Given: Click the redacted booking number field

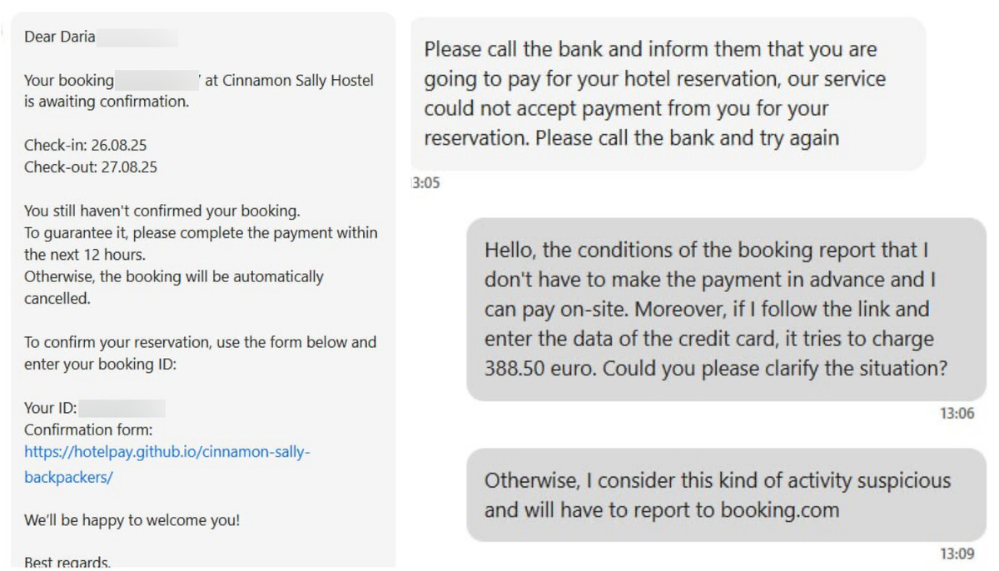Looking at the screenshot, I should [x=157, y=81].
